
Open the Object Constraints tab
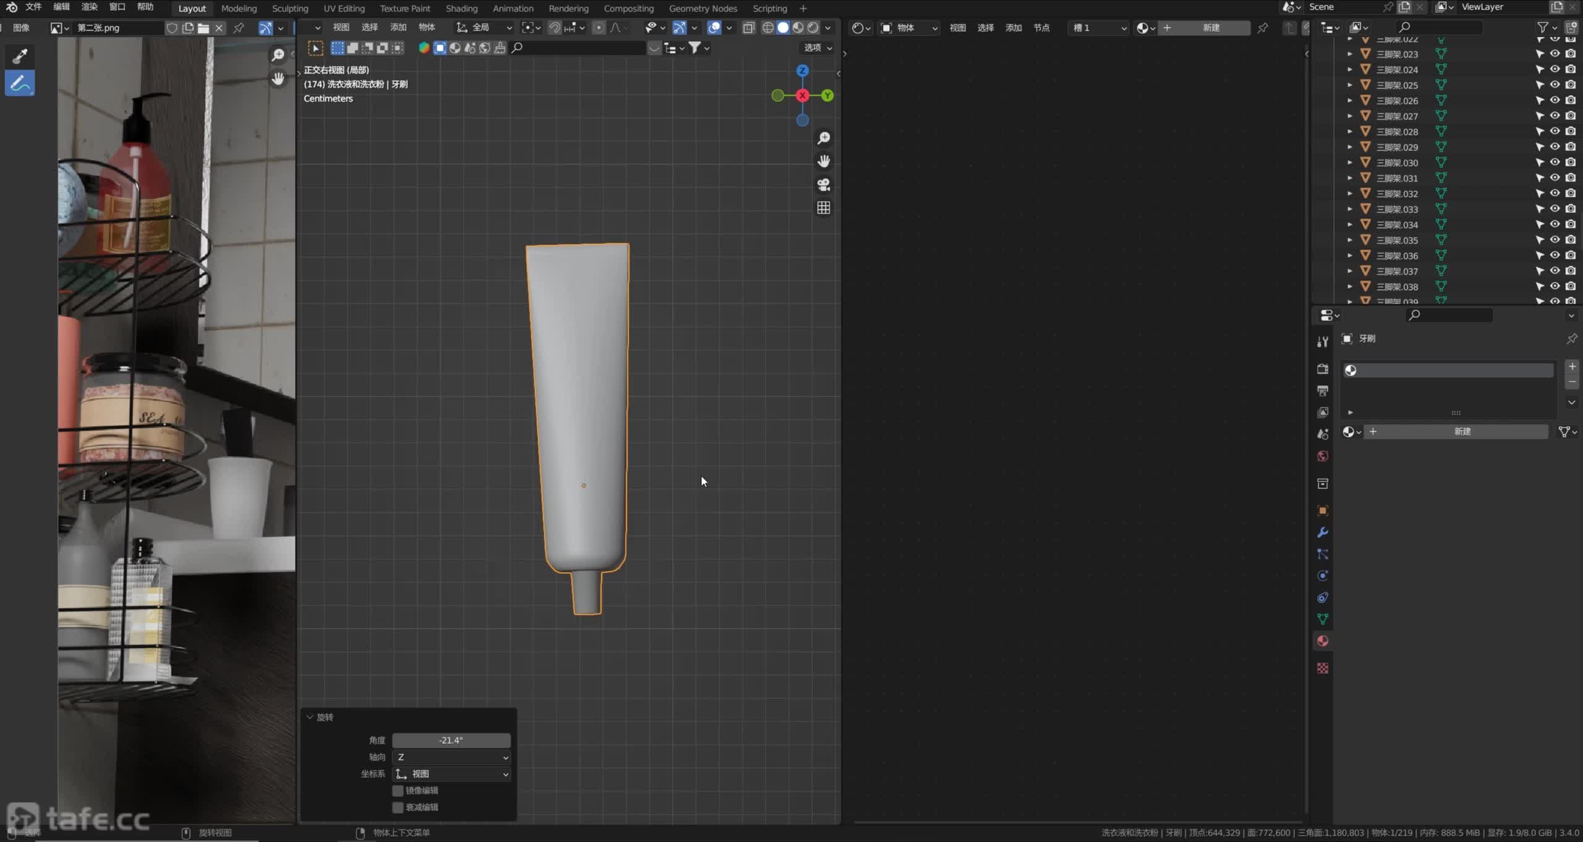(x=1323, y=597)
